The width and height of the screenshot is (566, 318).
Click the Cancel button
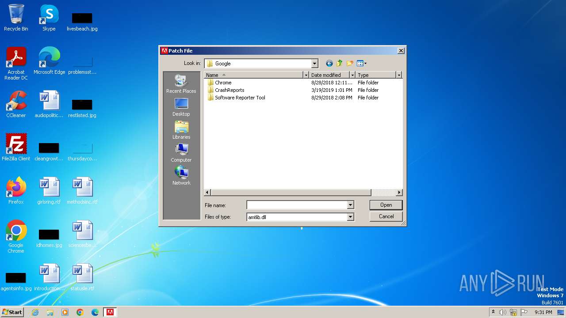click(x=386, y=216)
